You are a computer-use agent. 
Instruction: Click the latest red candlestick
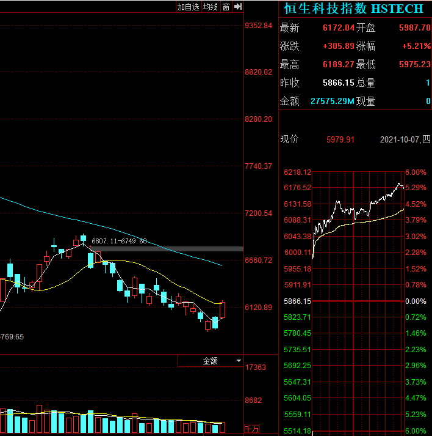click(222, 310)
